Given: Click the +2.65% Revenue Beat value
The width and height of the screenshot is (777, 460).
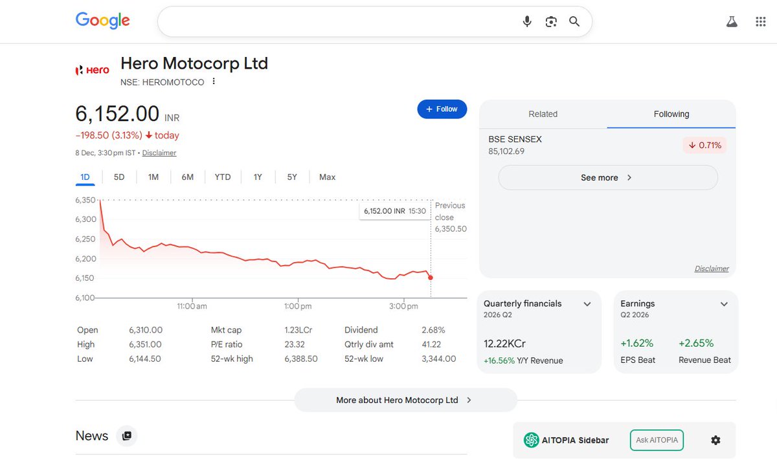Looking at the screenshot, I should 696,344.
